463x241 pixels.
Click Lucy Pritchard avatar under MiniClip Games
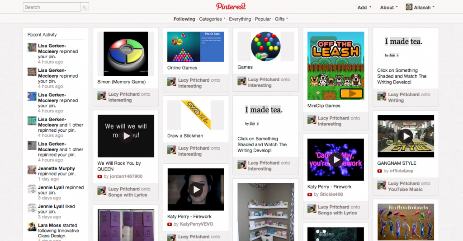point(312,120)
